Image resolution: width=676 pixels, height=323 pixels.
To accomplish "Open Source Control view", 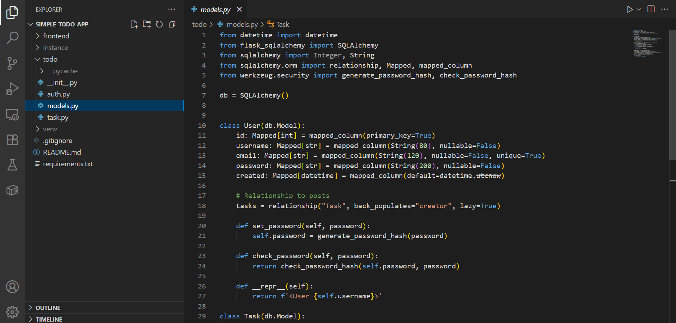I will click(x=12, y=63).
